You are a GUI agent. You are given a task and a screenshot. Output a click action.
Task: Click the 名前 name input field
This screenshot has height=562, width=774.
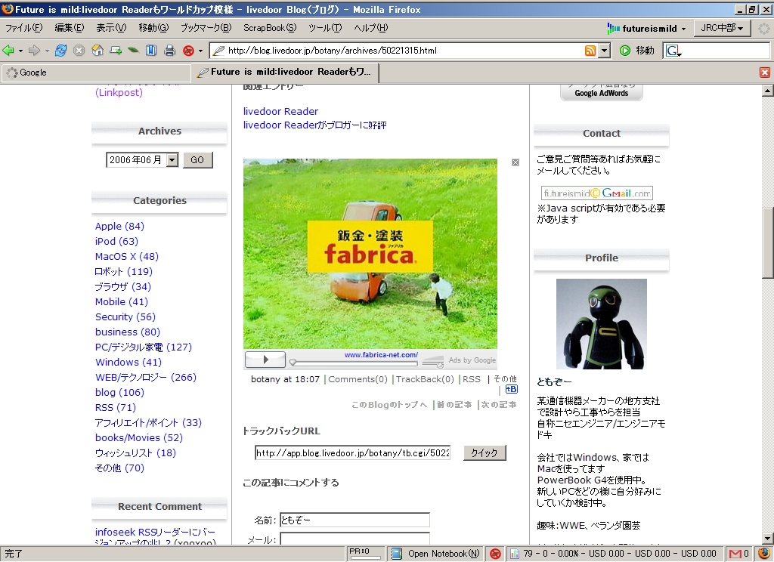click(x=354, y=520)
